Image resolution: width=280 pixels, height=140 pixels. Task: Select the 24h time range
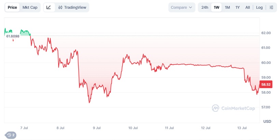pos(205,7)
